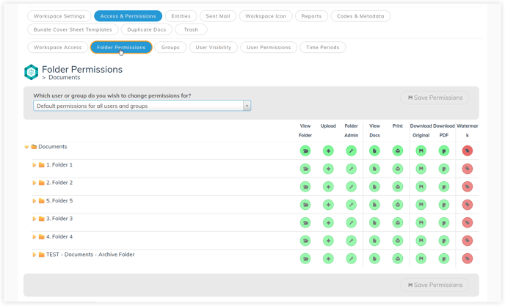Screen dimensions: 505x306
Task: Open the User Permissions sub-tab
Action: tap(269, 48)
